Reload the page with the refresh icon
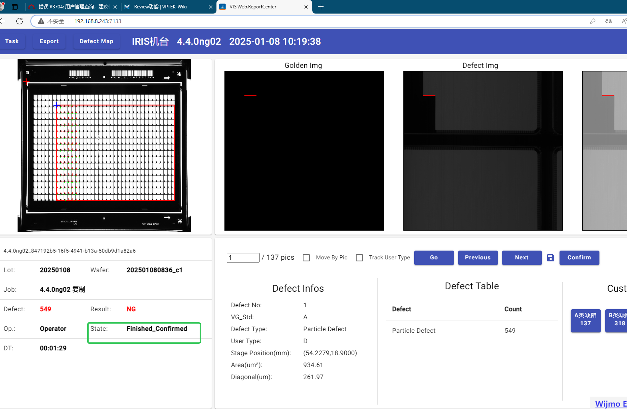The height and width of the screenshot is (409, 627). pos(20,21)
